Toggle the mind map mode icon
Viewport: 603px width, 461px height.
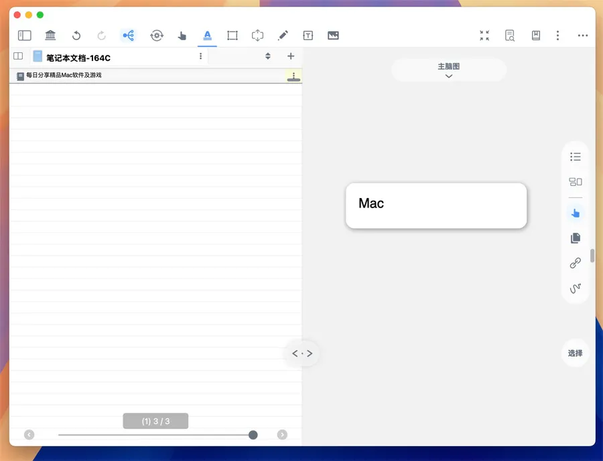[x=128, y=35]
